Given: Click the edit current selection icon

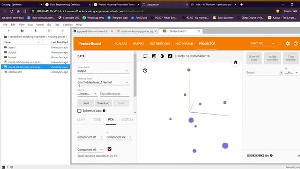Looking at the screenshot, I should click(x=154, y=56).
